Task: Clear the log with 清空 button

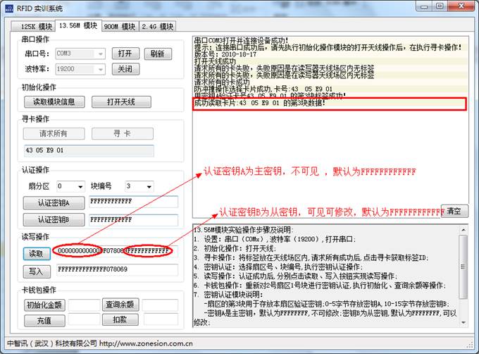Action: pos(454,211)
